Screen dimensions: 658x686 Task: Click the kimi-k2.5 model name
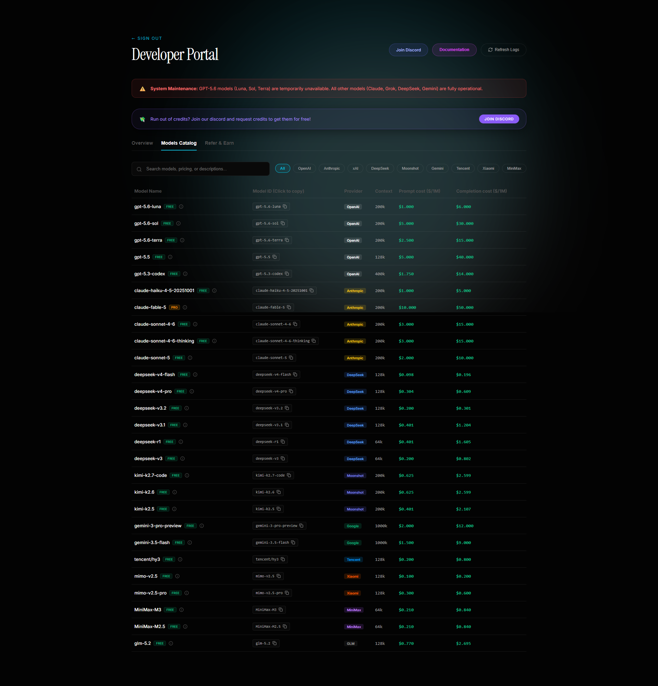point(144,509)
